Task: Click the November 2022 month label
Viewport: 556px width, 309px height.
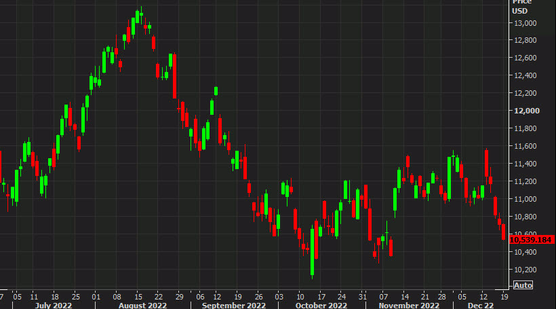Action: click(409, 306)
